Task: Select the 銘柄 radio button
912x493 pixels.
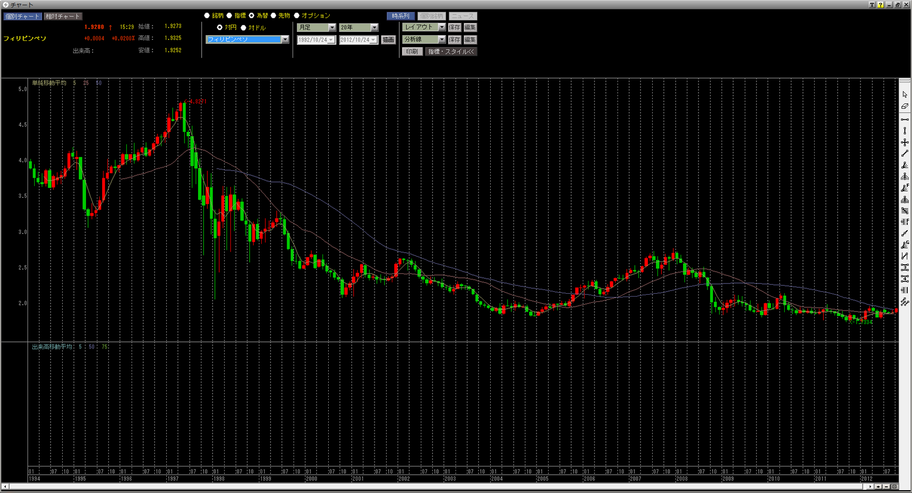Action: click(207, 16)
